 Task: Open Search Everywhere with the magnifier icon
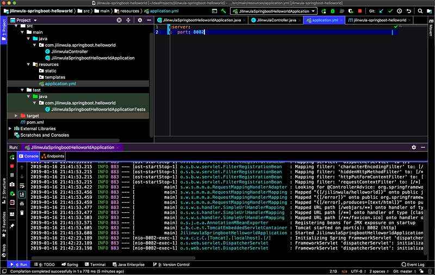coord(420,11)
